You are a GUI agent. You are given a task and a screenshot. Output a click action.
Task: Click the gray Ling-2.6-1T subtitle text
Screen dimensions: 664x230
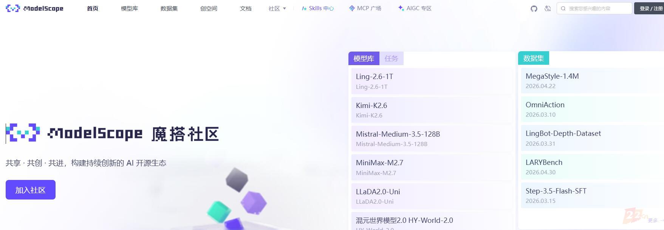pos(372,87)
